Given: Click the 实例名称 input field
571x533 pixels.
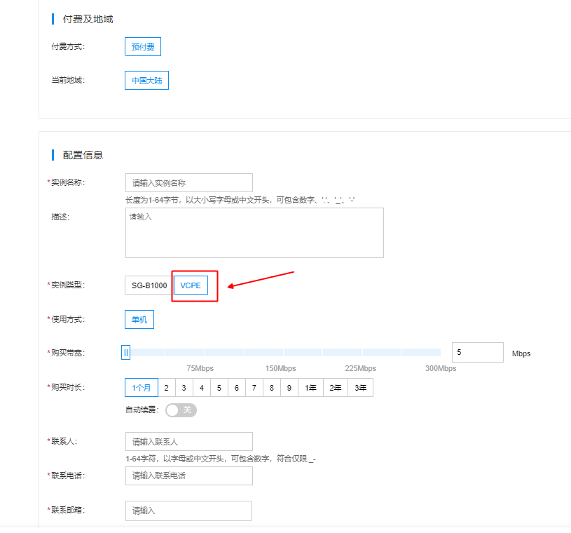Looking at the screenshot, I should (x=189, y=182).
